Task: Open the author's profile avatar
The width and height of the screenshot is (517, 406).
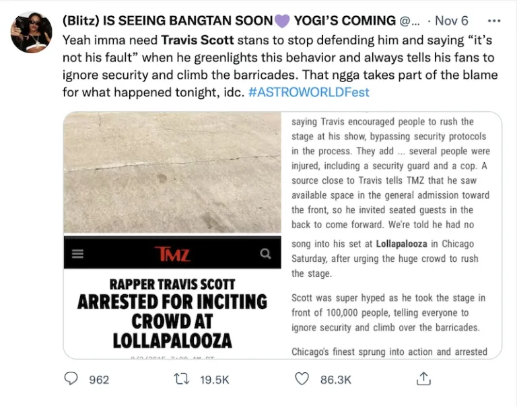Action: pos(31,32)
